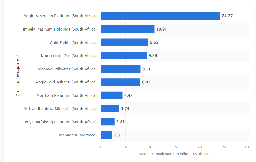Select label AngloGold Ashanti (South Africa)
This screenshot has height=162, width=256.
(66, 82)
